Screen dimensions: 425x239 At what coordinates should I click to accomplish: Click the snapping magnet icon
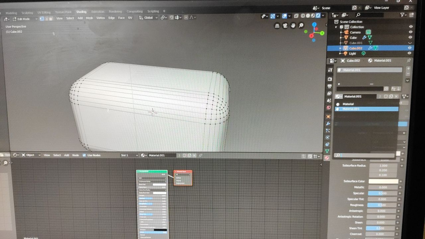[171, 18]
